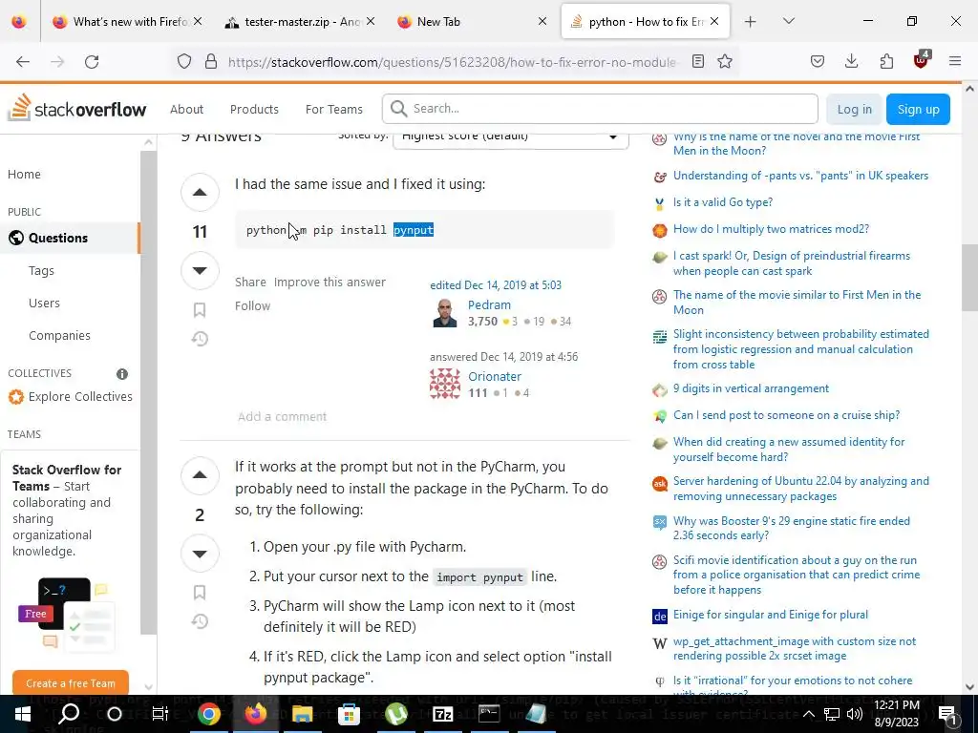Close the 'python - How to fix' tab
The image size is (978, 733).
714,22
